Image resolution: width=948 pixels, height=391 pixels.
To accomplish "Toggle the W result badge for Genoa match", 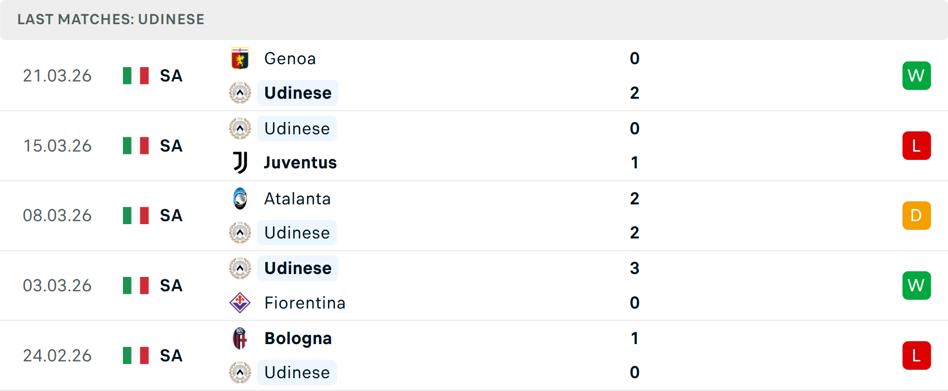I will [x=916, y=75].
